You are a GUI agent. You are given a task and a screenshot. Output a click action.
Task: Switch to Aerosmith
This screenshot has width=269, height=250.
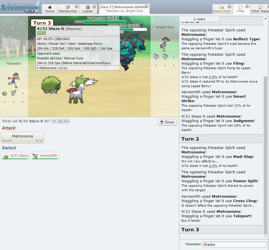pyautogui.click(x=45, y=156)
